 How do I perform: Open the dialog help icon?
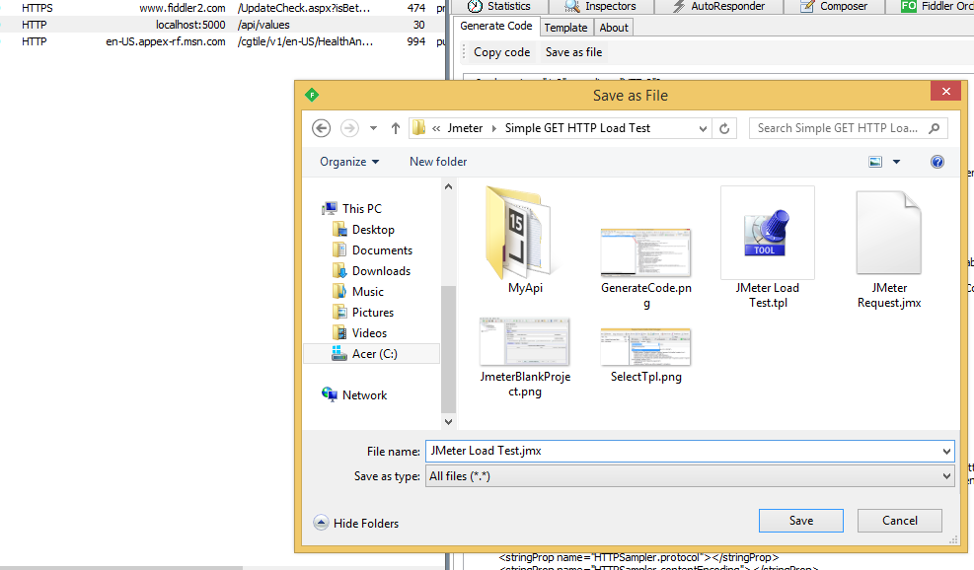point(937,162)
